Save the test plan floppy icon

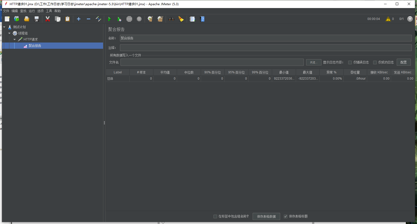tap(37, 19)
